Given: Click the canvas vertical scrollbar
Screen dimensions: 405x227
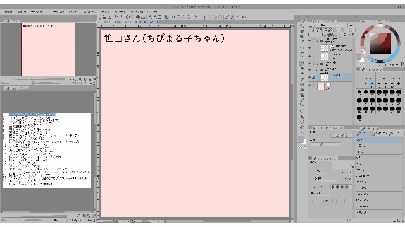Looking at the screenshot, I should point(292,121).
